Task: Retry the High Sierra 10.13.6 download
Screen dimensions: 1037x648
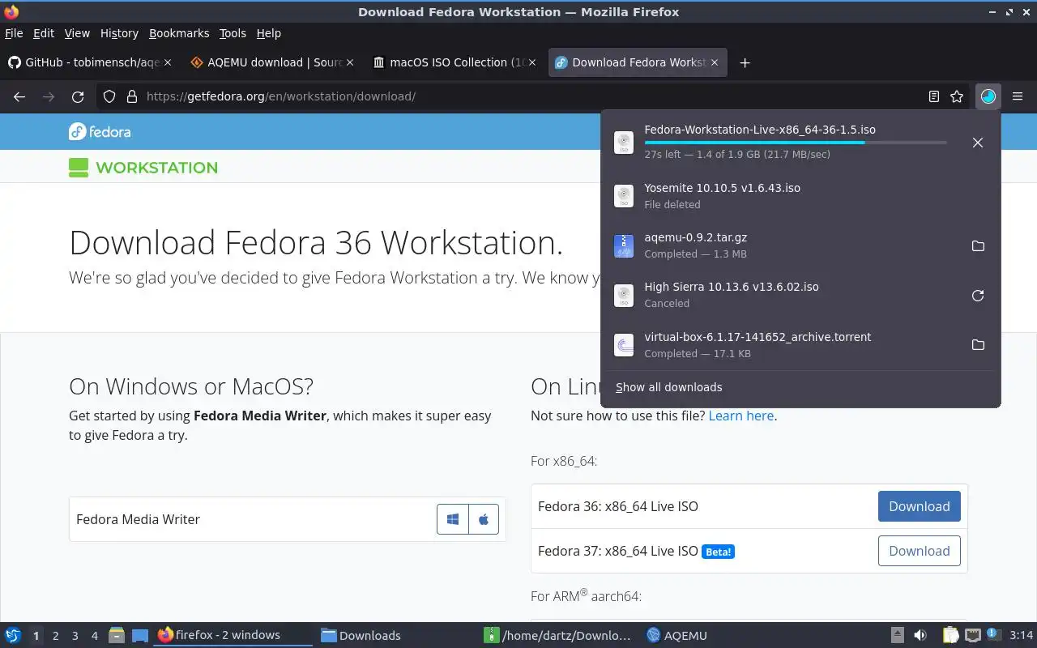Action: pyautogui.click(x=978, y=296)
